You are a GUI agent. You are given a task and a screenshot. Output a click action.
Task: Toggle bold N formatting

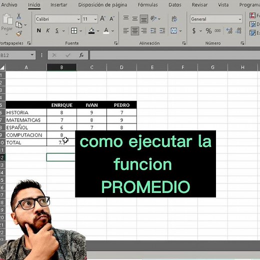click(38, 30)
